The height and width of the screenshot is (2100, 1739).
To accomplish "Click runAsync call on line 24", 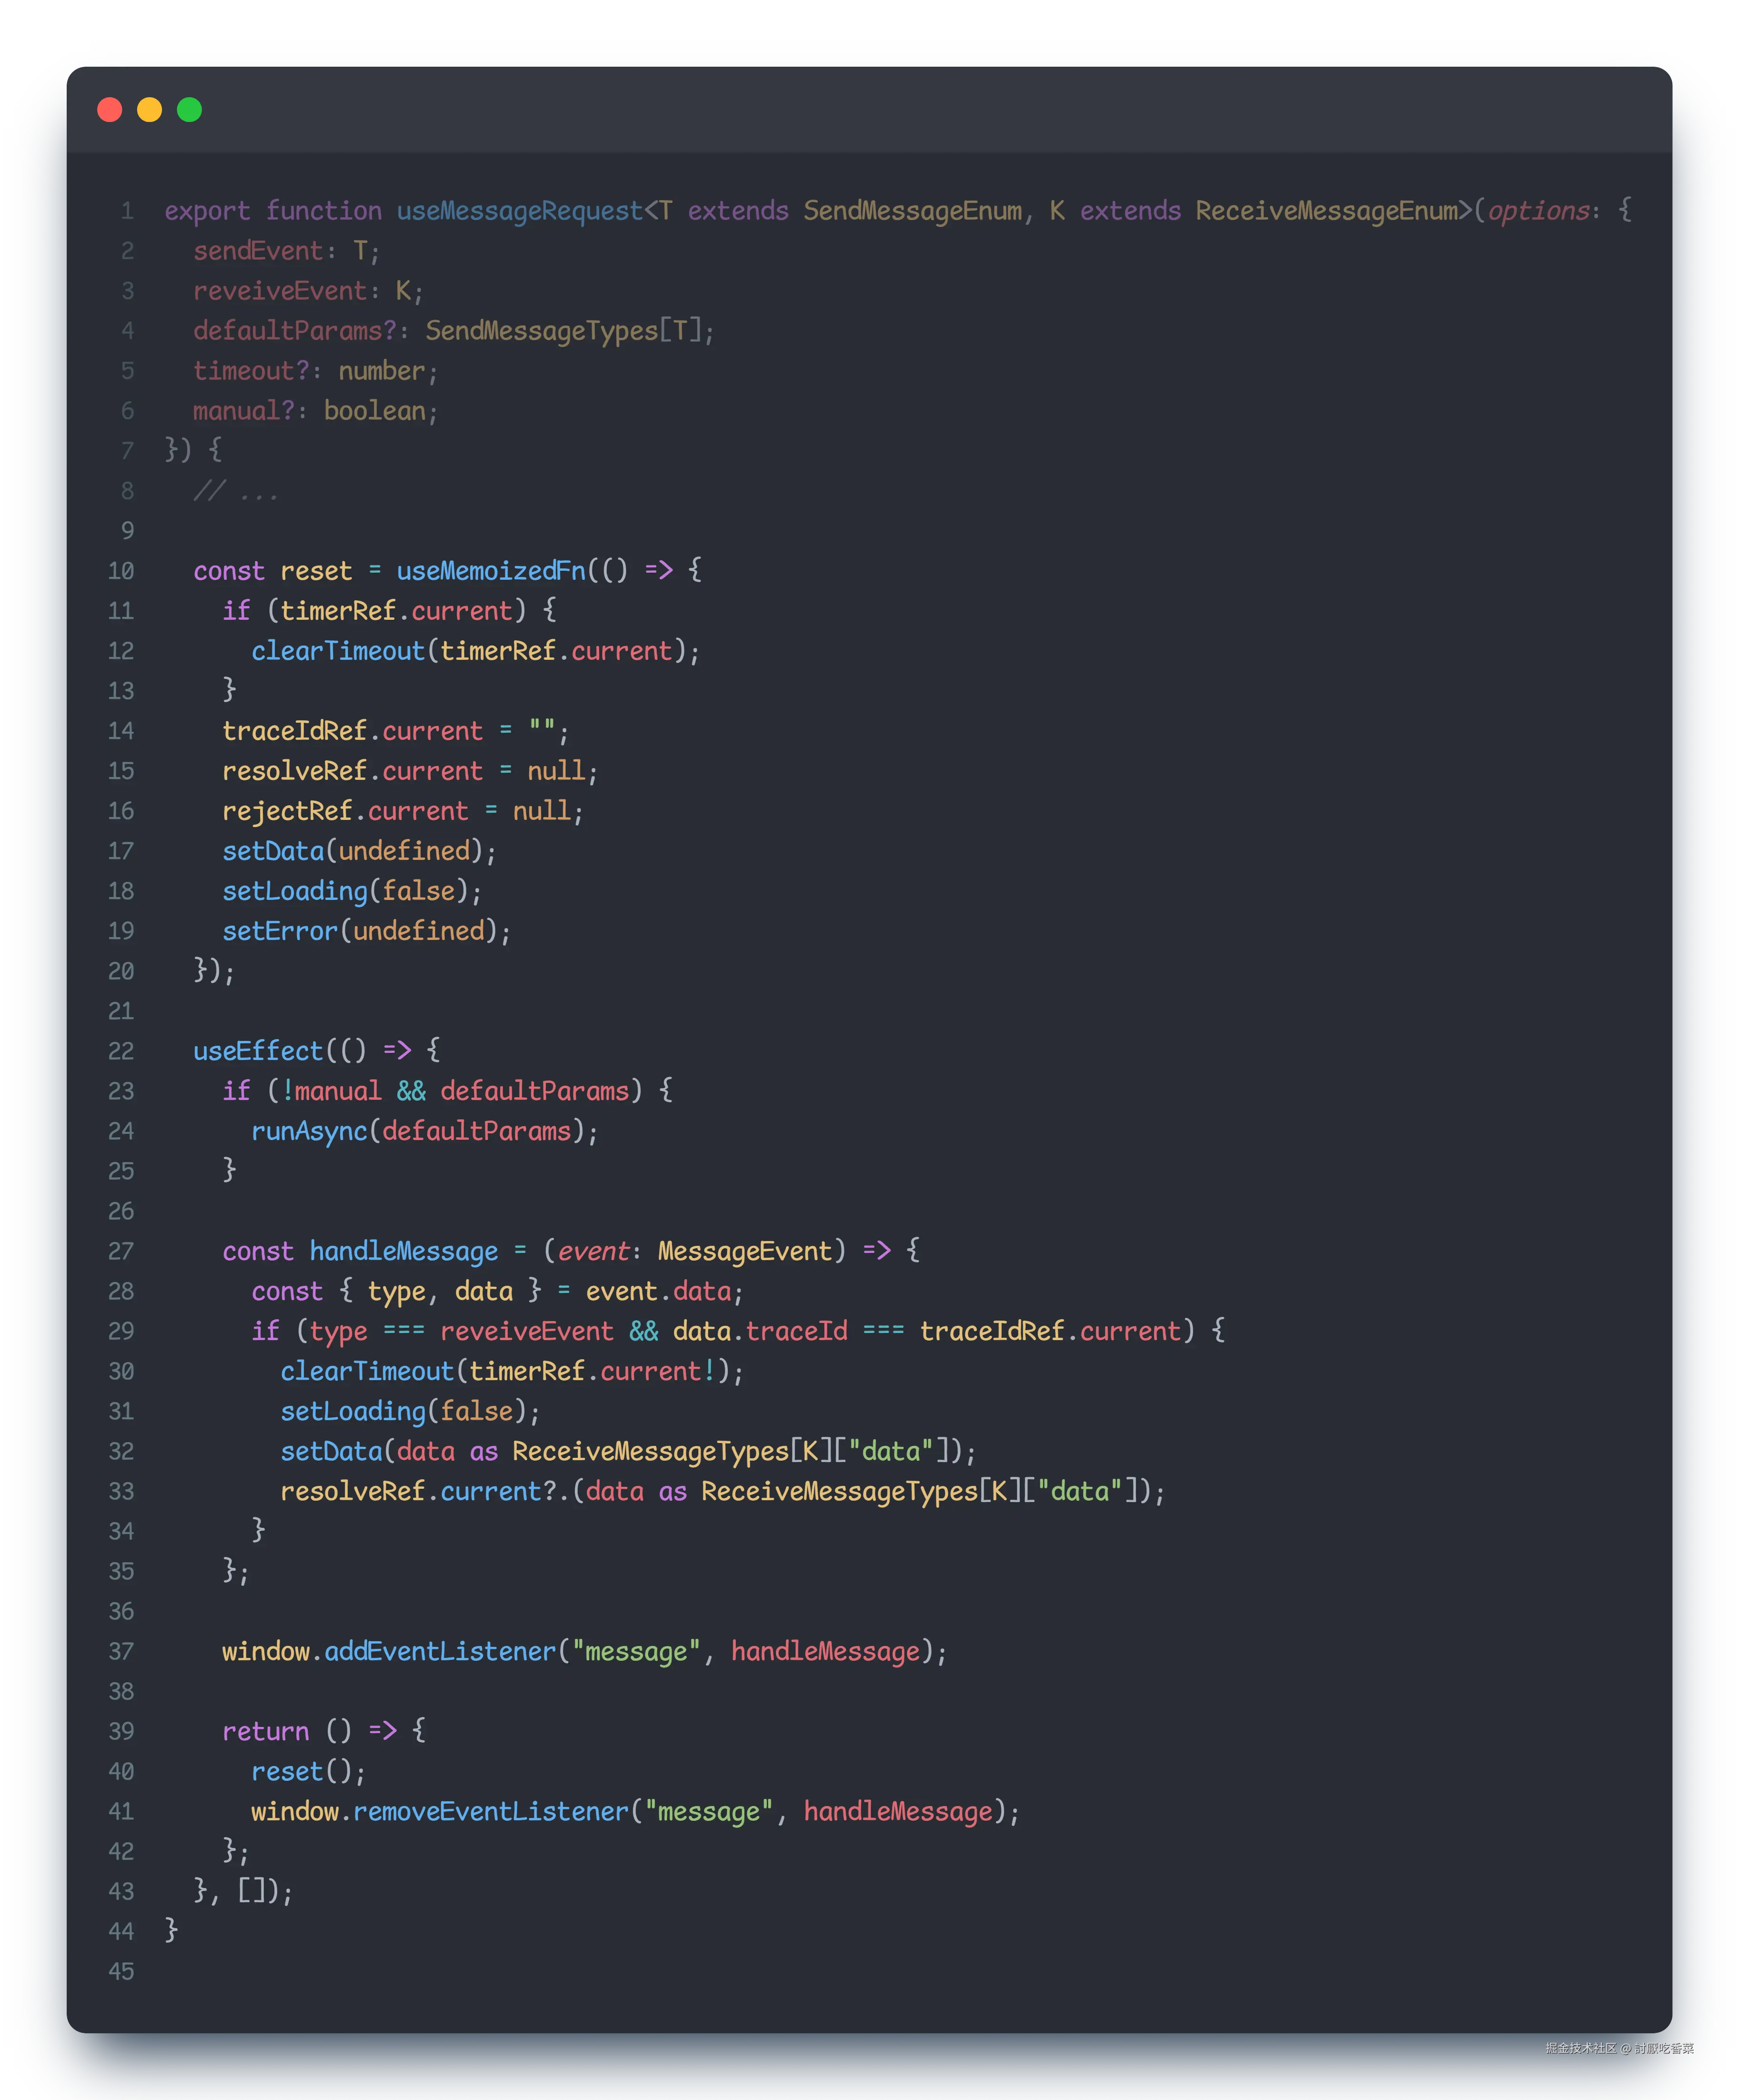I will point(309,1131).
